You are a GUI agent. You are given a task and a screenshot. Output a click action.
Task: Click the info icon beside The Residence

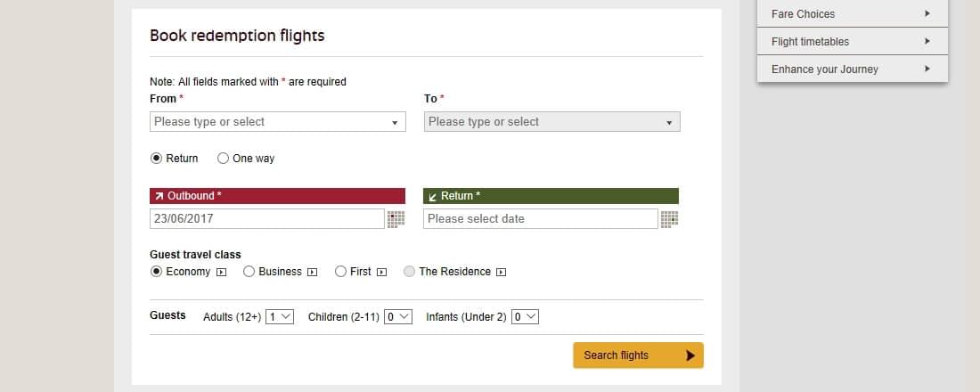point(501,272)
